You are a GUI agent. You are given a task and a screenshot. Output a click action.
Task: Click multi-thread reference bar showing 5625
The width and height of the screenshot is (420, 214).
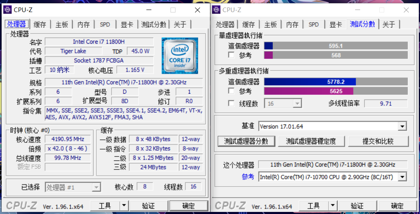pyautogui.click(x=336, y=91)
